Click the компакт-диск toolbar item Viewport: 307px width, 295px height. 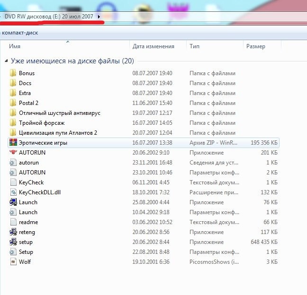[x=20, y=33]
